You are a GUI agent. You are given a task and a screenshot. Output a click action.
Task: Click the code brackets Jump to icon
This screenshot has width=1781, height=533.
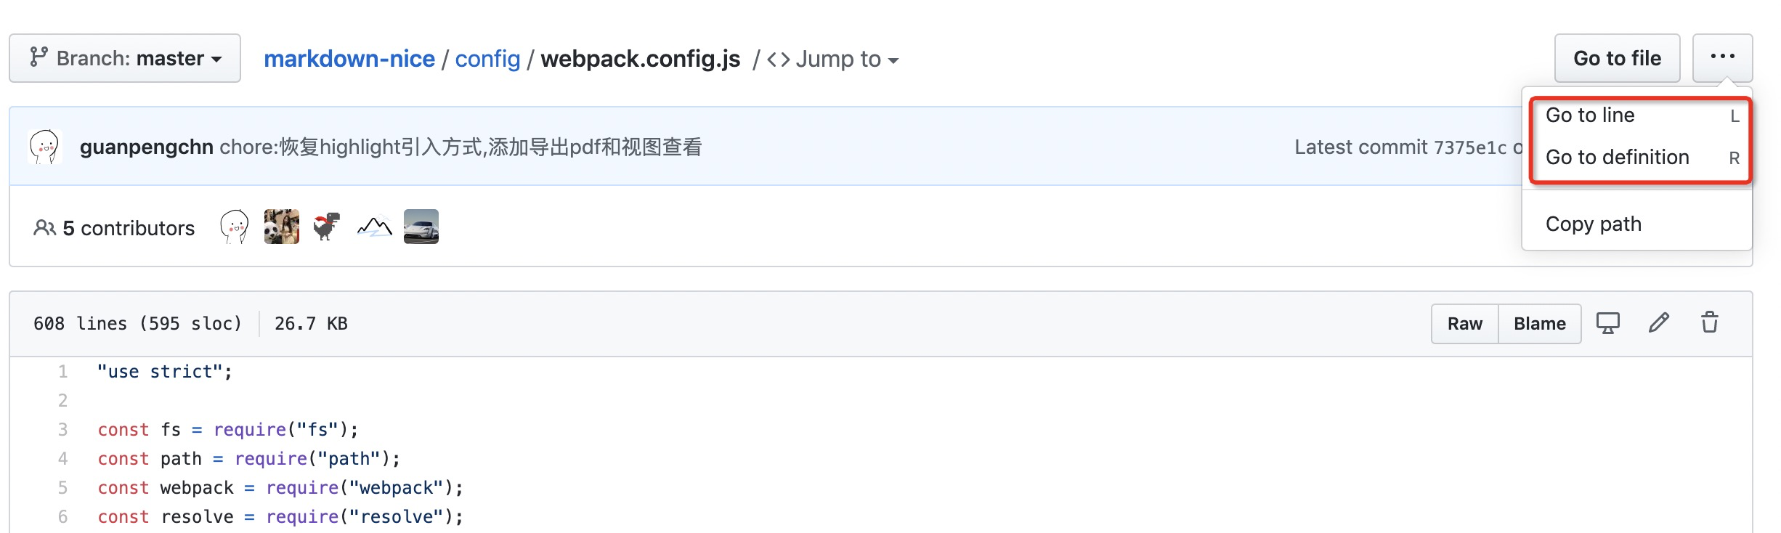779,59
